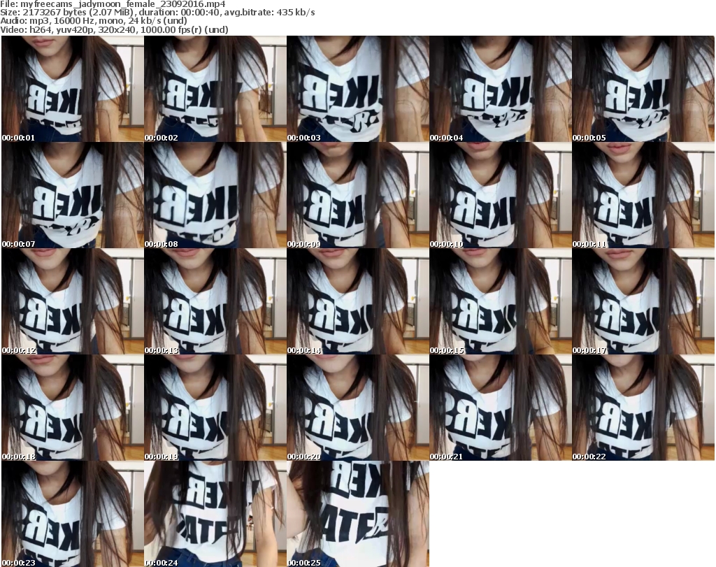Click the File name line in the header

tap(113, 4)
